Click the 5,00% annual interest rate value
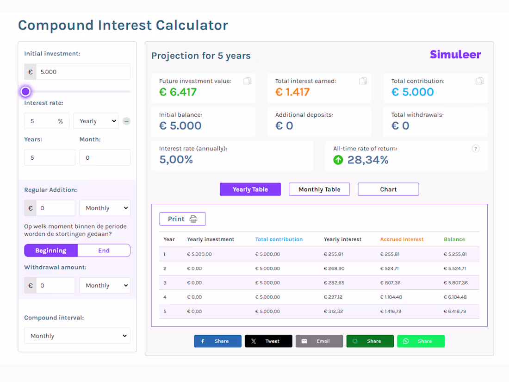This screenshot has width=509, height=382. pos(176,160)
